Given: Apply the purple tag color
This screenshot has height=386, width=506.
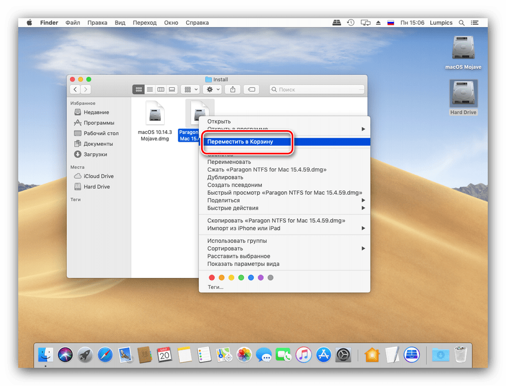Looking at the screenshot, I should 261,278.
